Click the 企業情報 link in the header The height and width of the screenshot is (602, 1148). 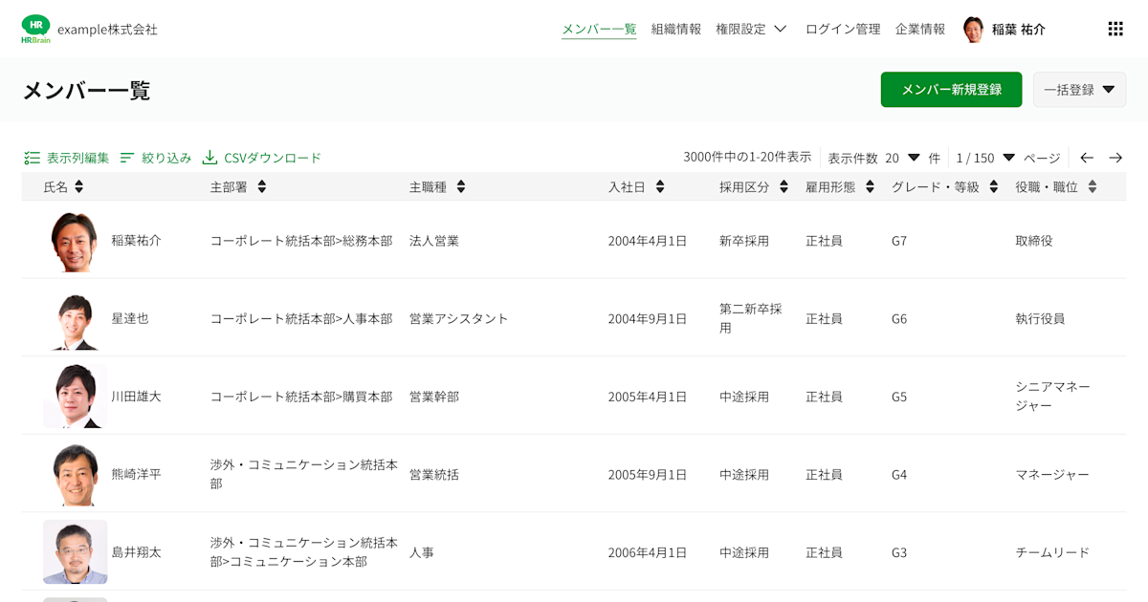921,29
